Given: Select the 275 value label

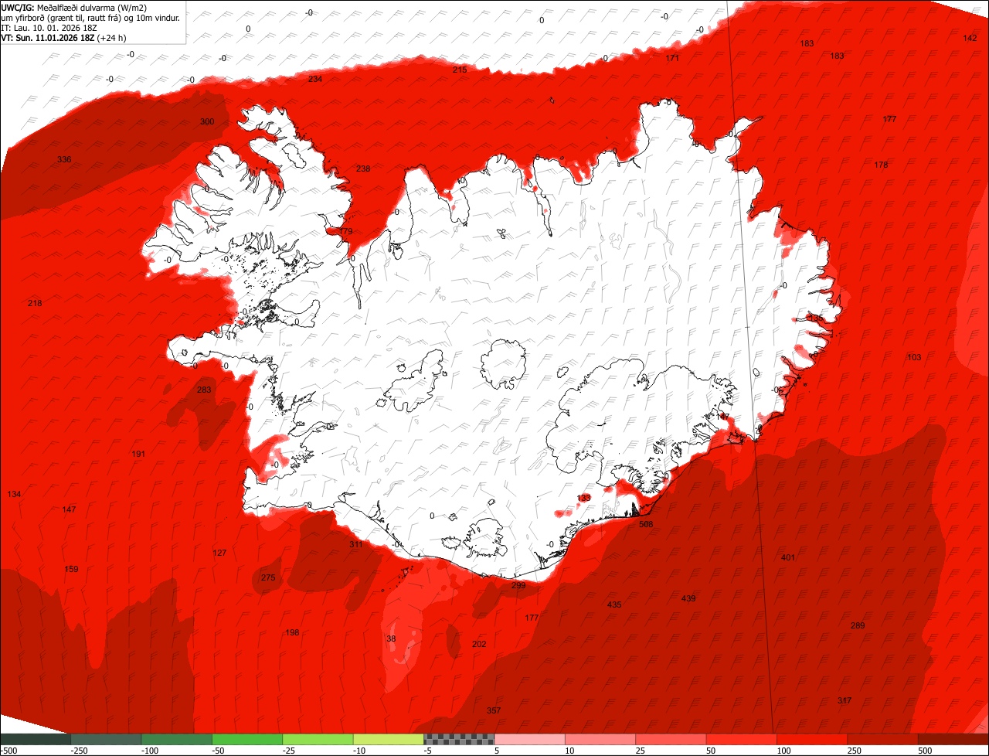Looking at the screenshot, I should pyautogui.click(x=268, y=577).
